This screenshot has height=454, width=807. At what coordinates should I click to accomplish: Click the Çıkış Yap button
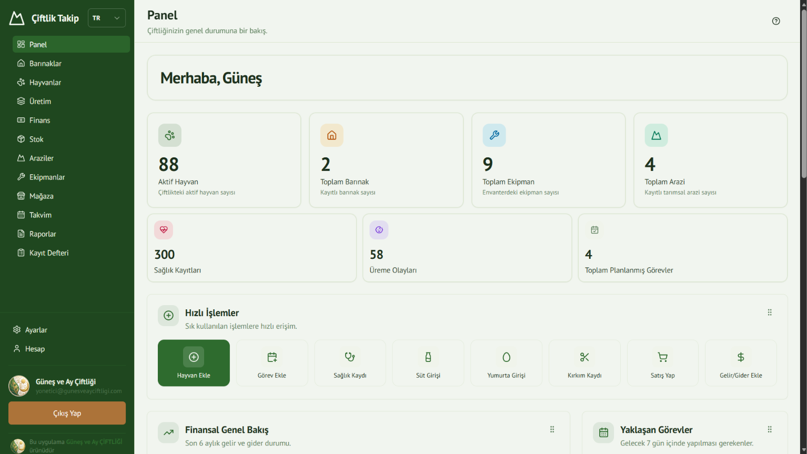(x=67, y=413)
